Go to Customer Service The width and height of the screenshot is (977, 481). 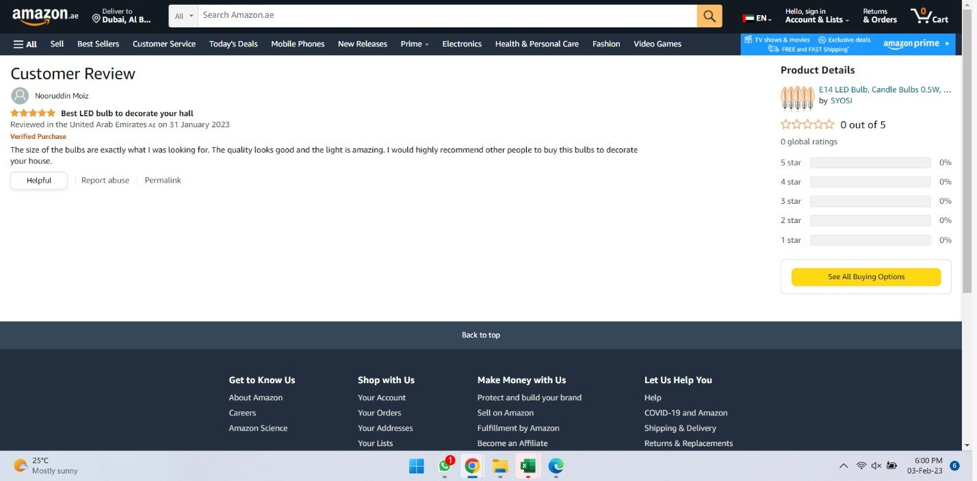[164, 44]
